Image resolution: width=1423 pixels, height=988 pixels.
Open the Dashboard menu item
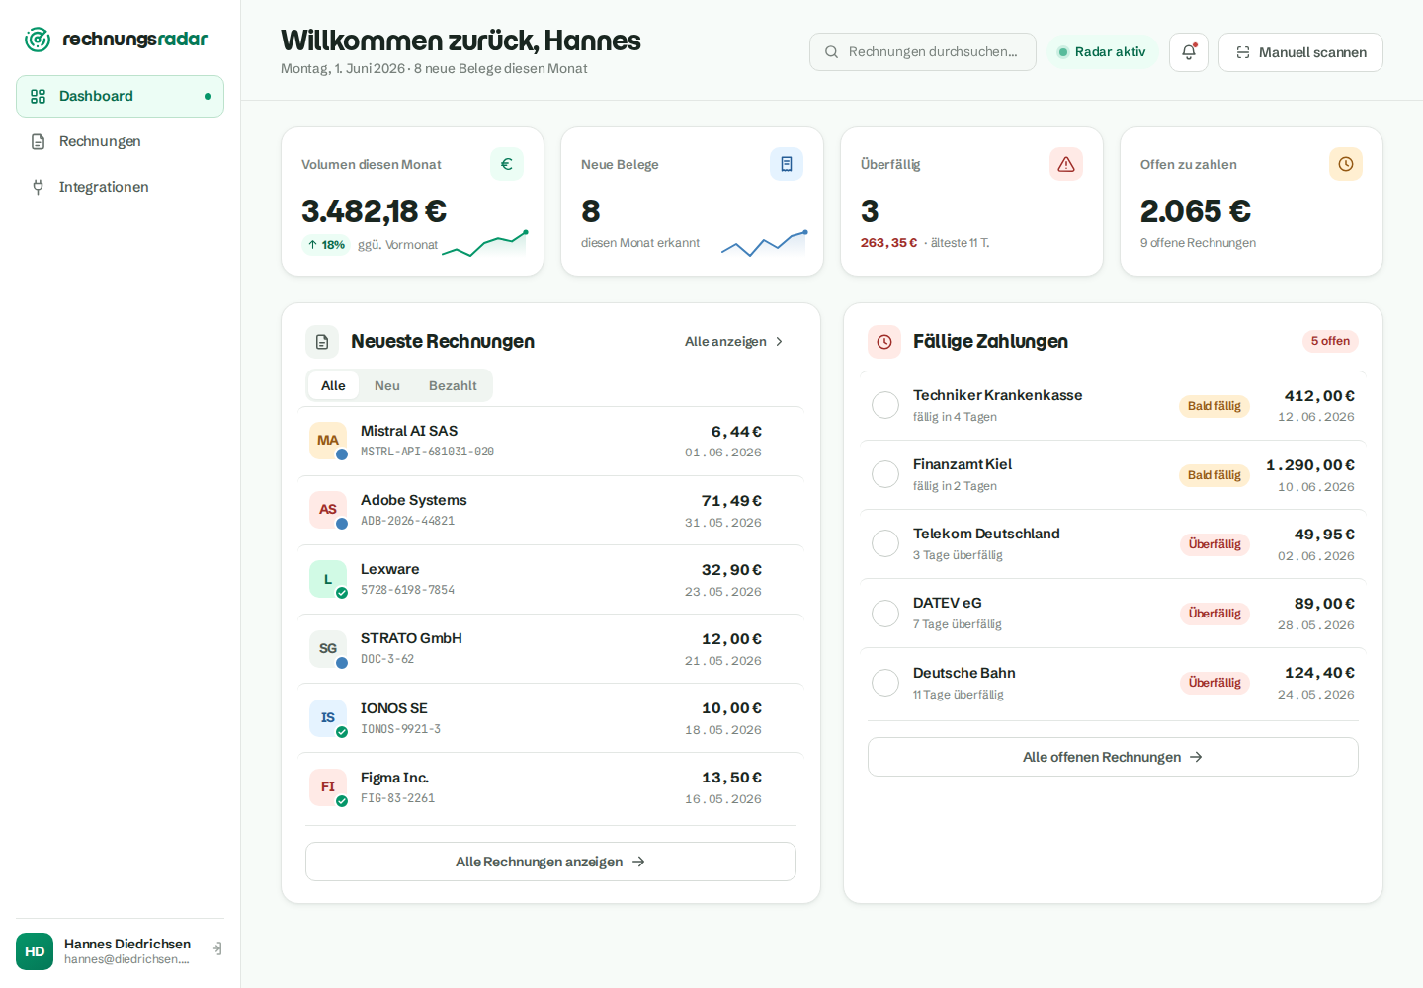[x=120, y=96]
